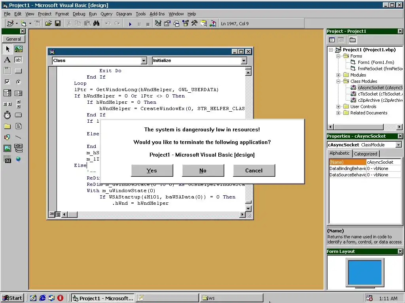
Task: Expand the Related Documents folder
Action: (x=339, y=113)
